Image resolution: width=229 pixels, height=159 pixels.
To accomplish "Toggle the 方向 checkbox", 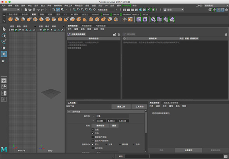I will (x=93, y=133).
